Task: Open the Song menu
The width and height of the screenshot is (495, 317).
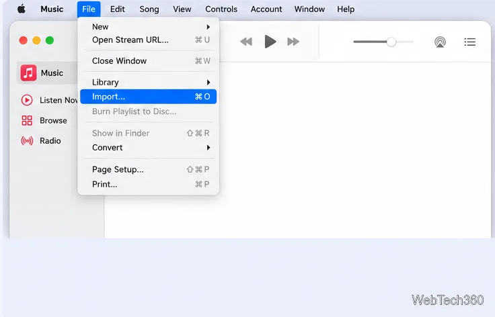Action: coord(149,9)
